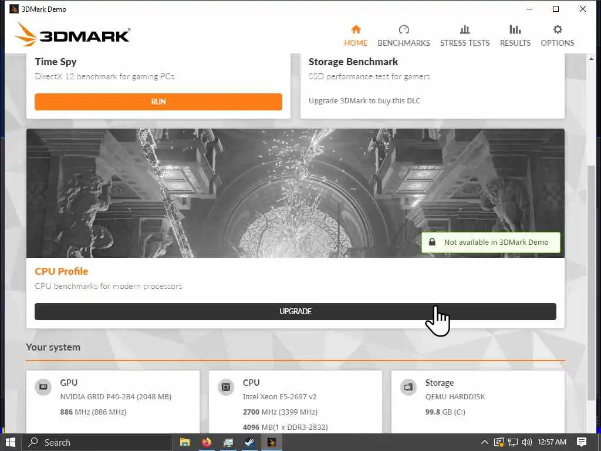601x451 pixels.
Task: Click the CPU Profile title link
Action: point(61,271)
